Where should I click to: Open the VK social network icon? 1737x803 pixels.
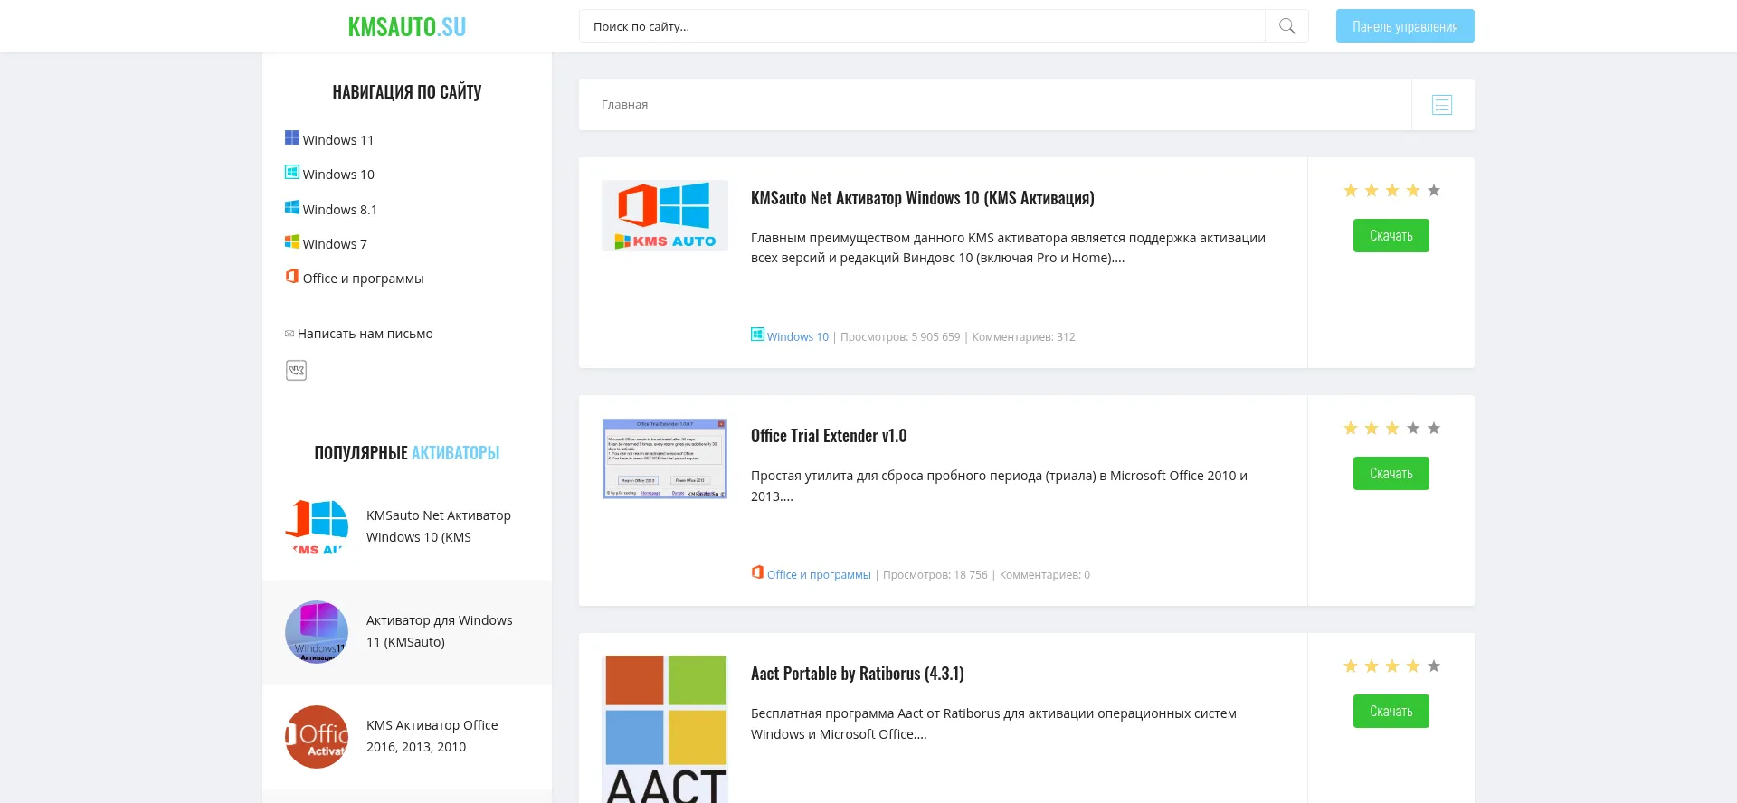click(x=296, y=370)
